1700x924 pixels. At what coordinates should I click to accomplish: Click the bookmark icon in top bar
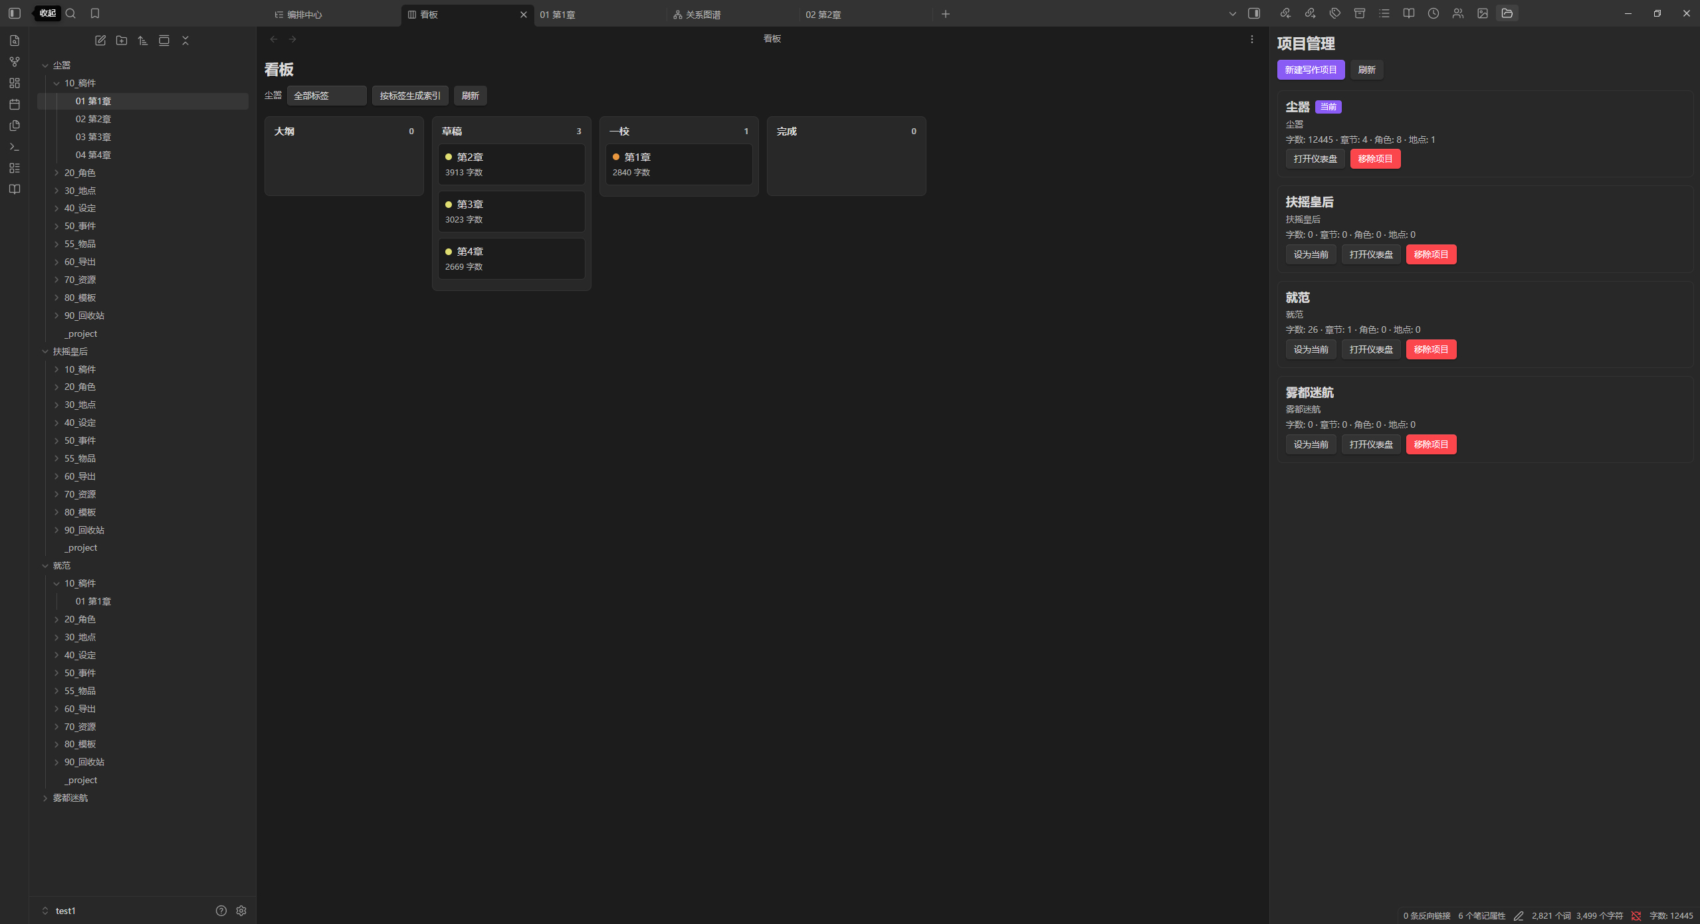[x=95, y=13]
